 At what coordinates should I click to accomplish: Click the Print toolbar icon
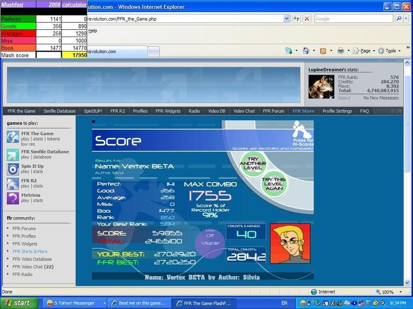[340, 51]
